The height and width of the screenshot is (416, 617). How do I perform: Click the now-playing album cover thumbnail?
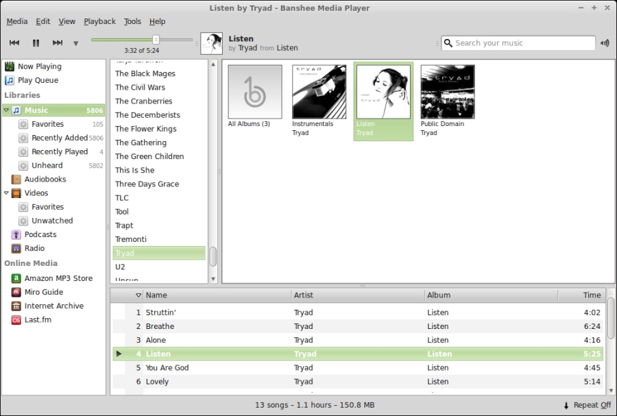click(212, 43)
